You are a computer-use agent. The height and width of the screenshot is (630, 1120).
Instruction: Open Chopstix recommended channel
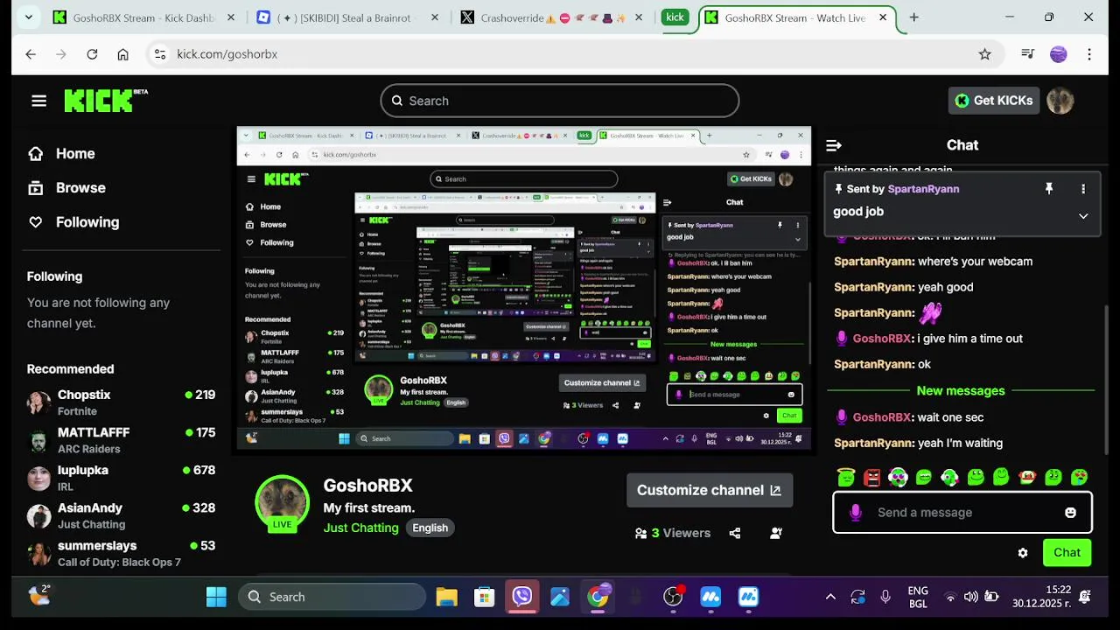(x=121, y=402)
